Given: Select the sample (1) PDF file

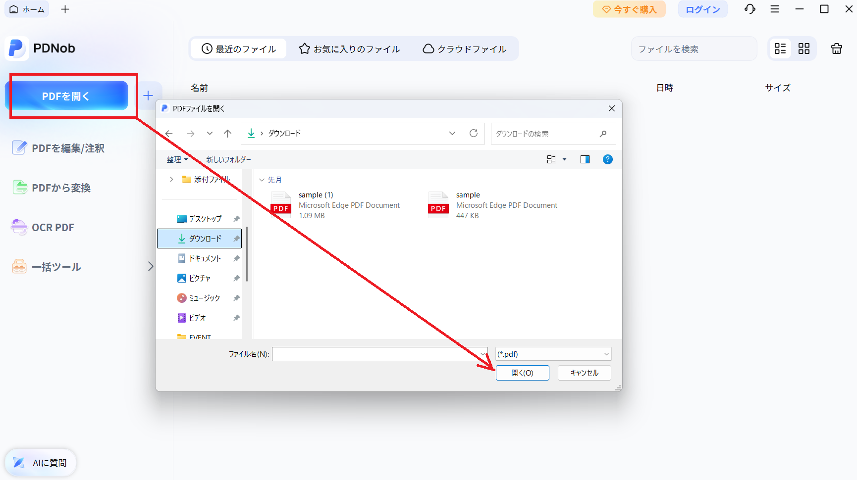Looking at the screenshot, I should (x=335, y=205).
